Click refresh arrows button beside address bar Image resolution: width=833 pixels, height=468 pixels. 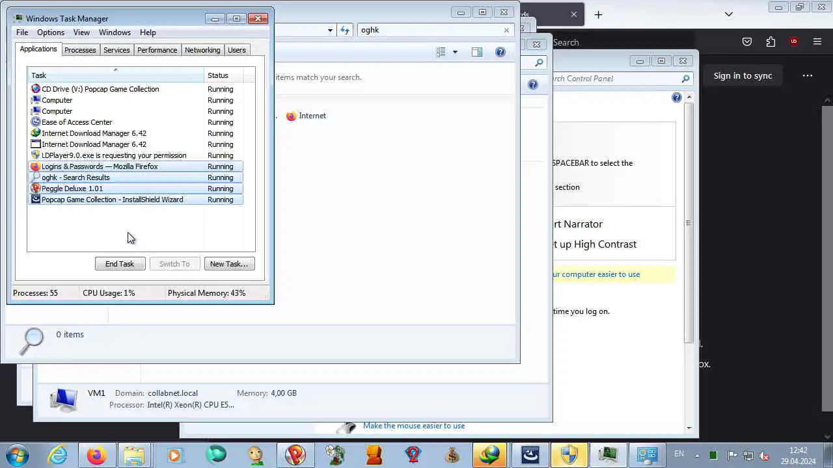345,30
